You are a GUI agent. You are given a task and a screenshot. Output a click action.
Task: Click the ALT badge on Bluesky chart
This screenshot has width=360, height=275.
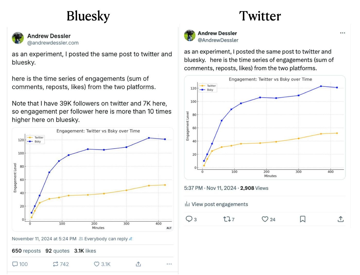click(x=169, y=228)
